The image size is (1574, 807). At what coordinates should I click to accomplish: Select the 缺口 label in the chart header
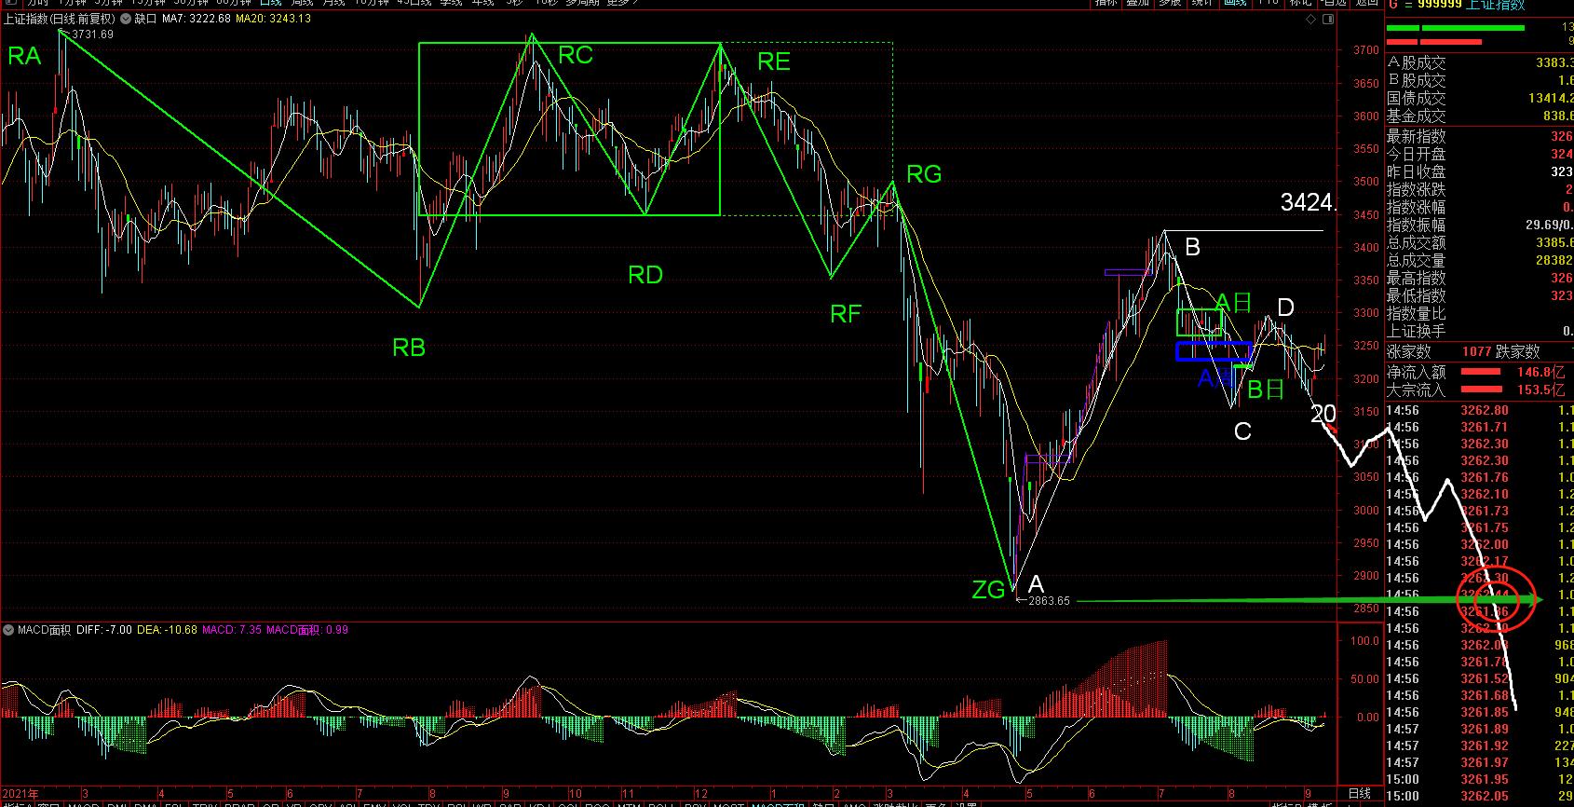pos(145,19)
